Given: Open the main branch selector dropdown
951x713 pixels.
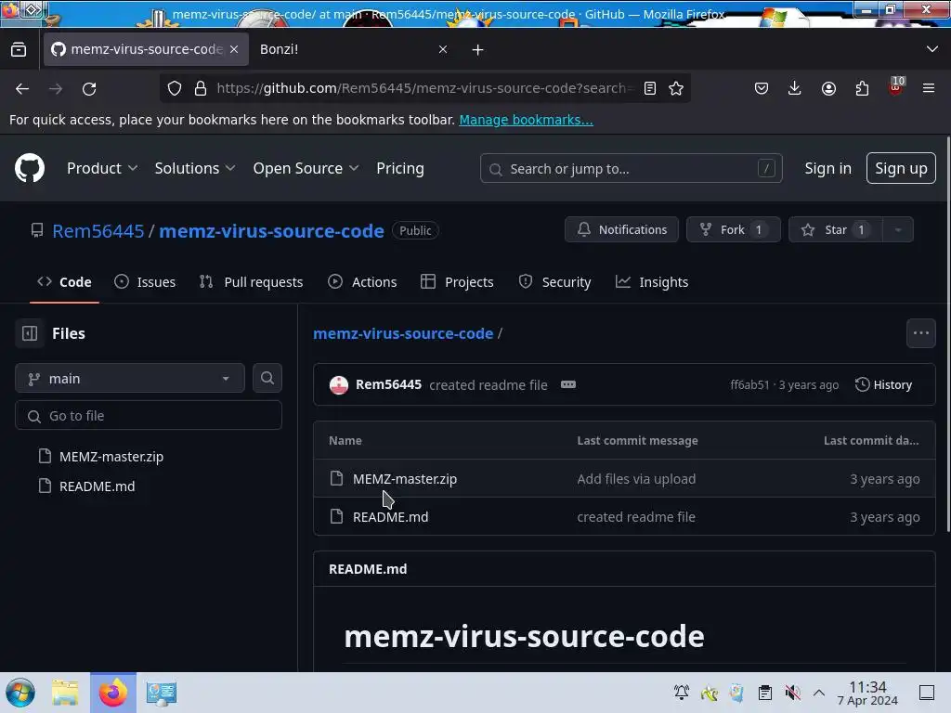Looking at the screenshot, I should pos(130,379).
